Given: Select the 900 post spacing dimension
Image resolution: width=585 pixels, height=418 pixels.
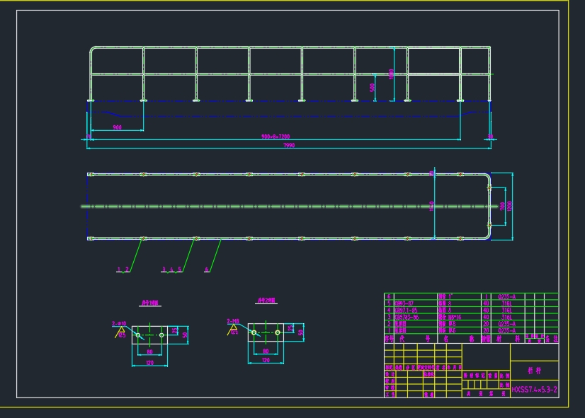Looking at the screenshot, I should pos(117,127).
